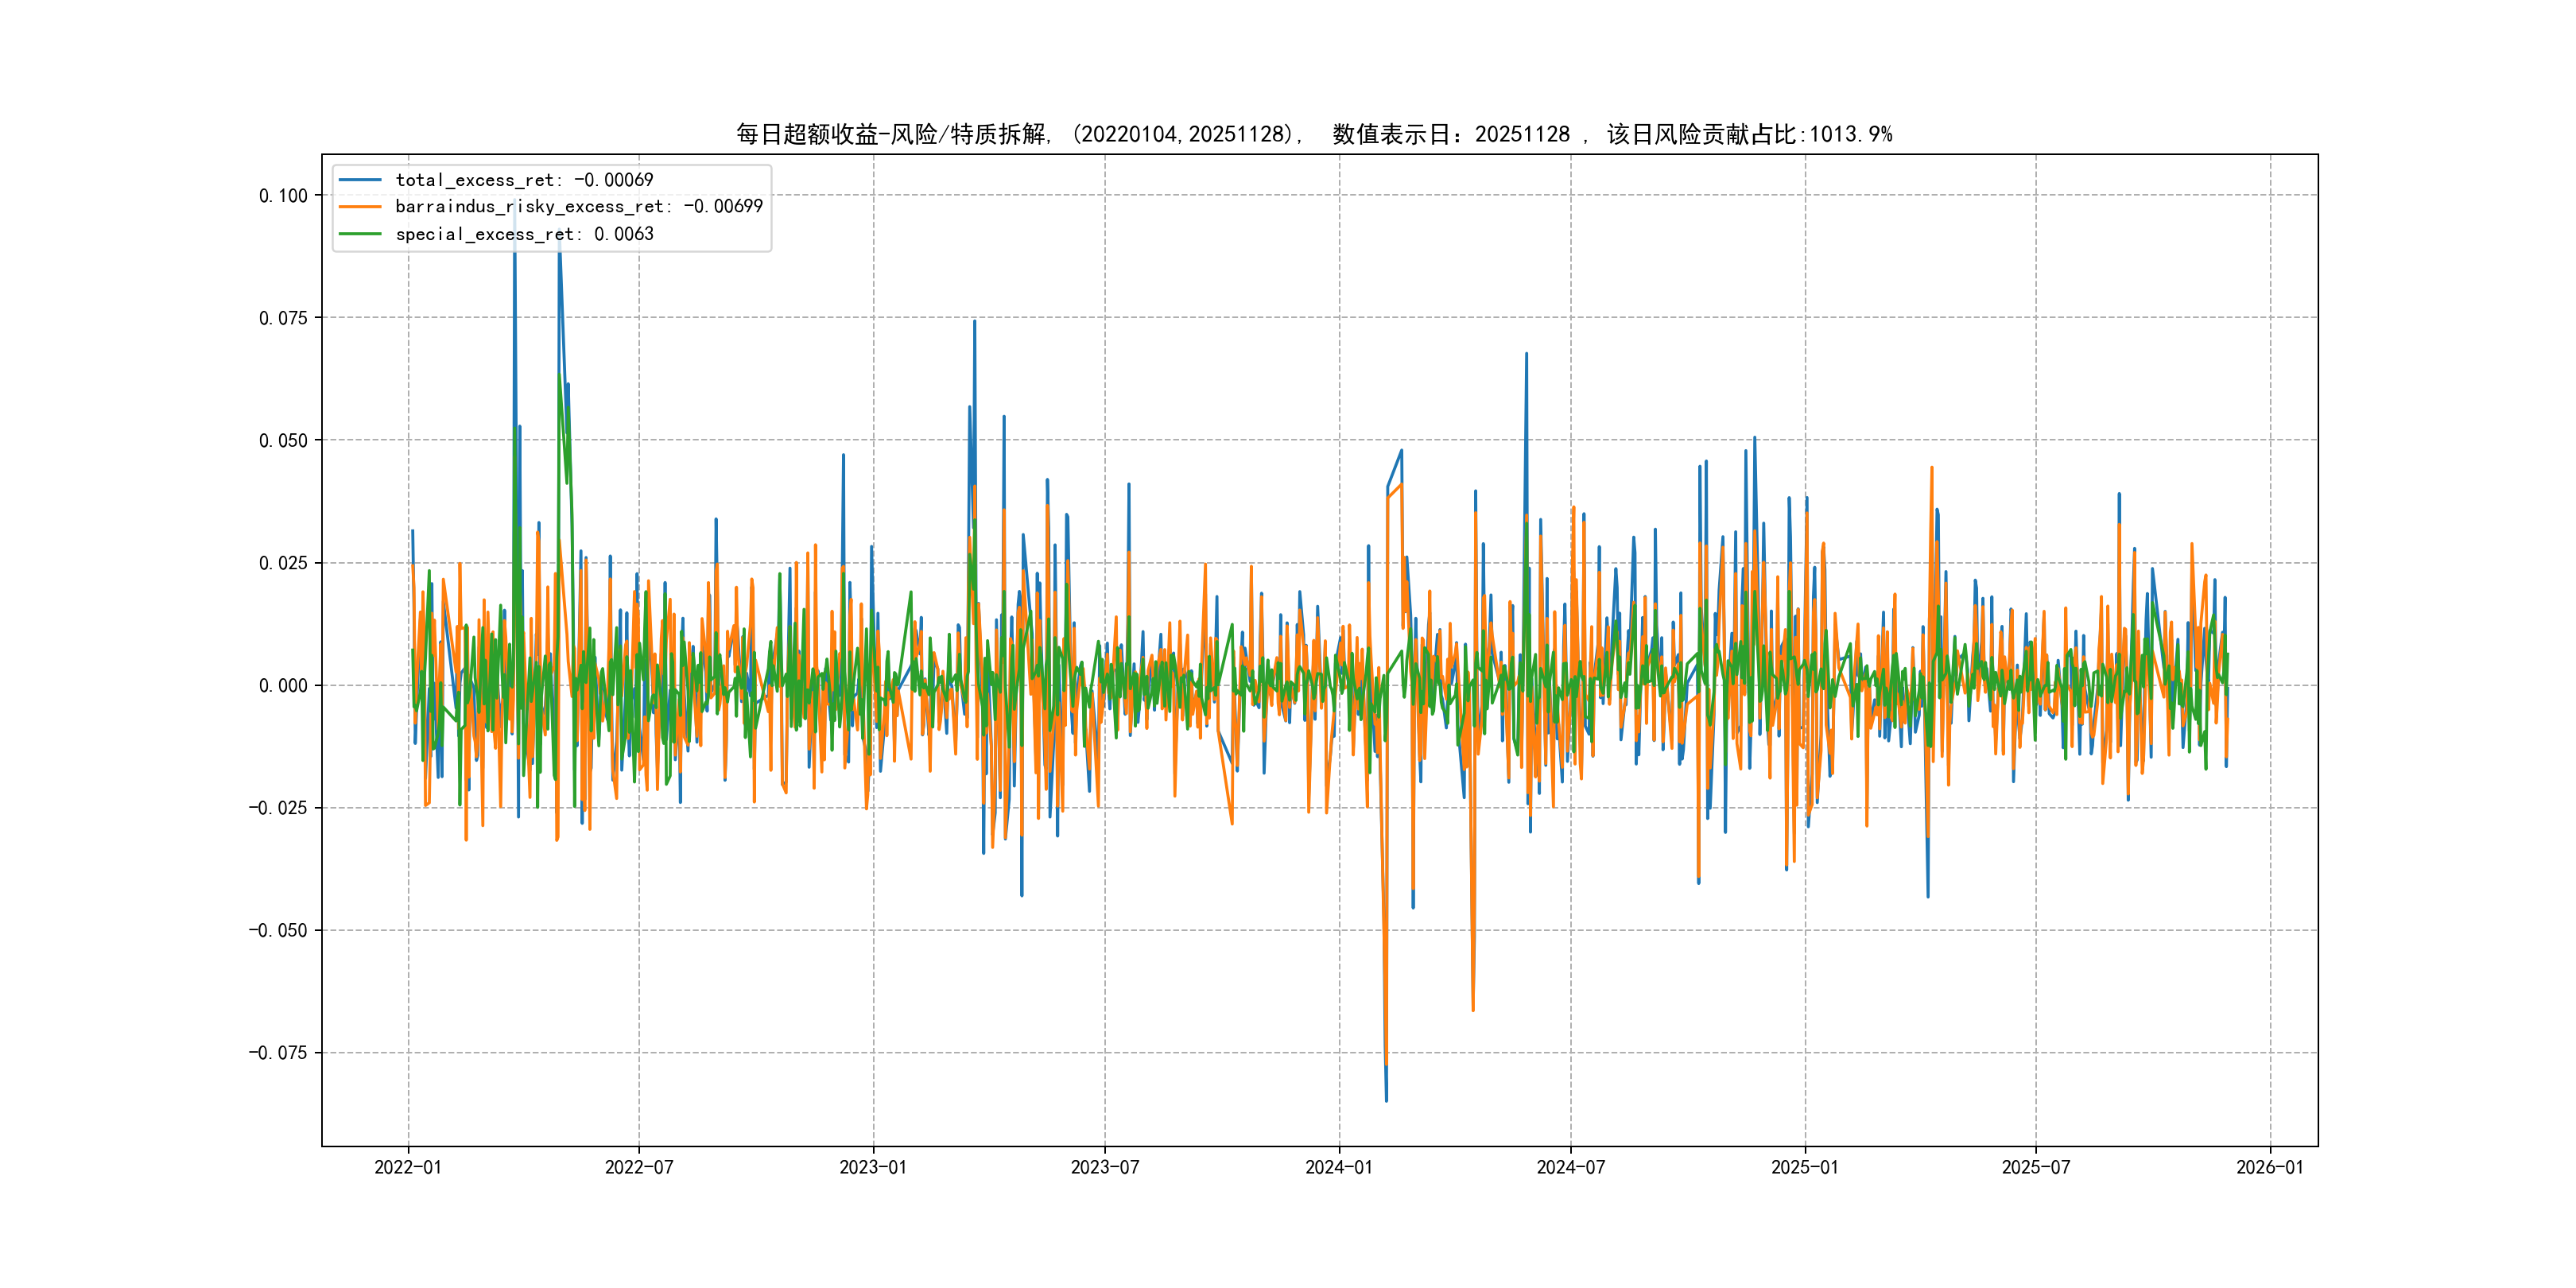Click the 0.100 y-axis tick label
Image resolution: width=2576 pixels, height=1288 pixels.
click(x=283, y=196)
